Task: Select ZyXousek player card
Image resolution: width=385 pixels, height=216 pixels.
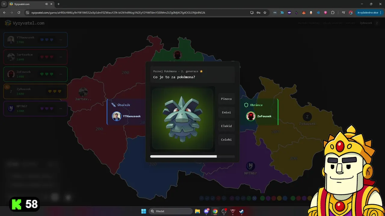Action: click(35, 91)
